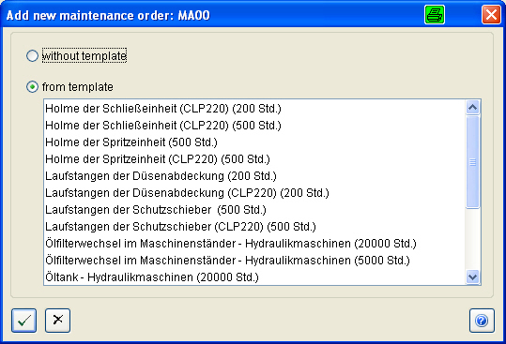Select the 'without template' radio option
Viewport: 506px width, 344px height.
click(32, 56)
